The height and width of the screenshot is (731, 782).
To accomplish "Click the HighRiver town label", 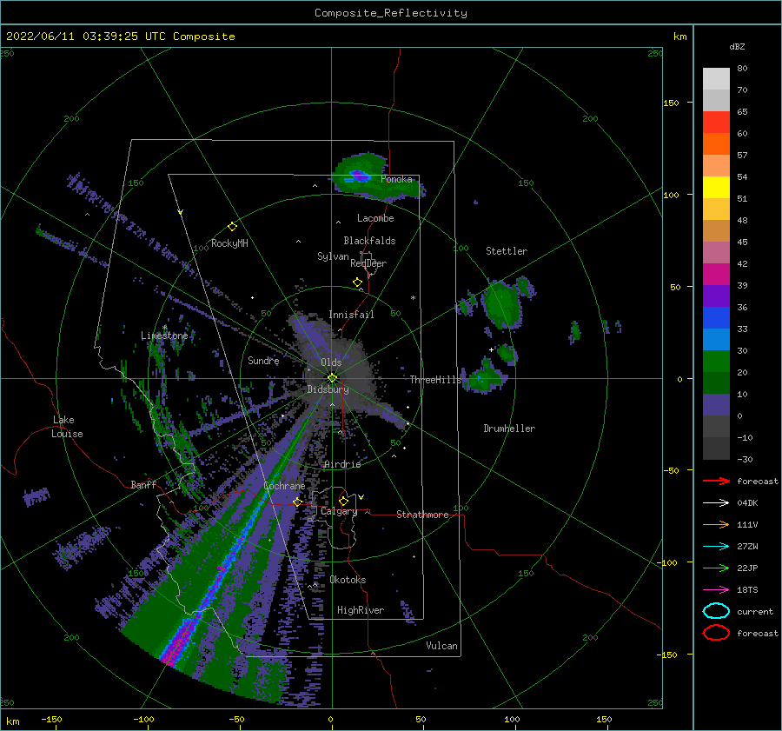I will [361, 610].
